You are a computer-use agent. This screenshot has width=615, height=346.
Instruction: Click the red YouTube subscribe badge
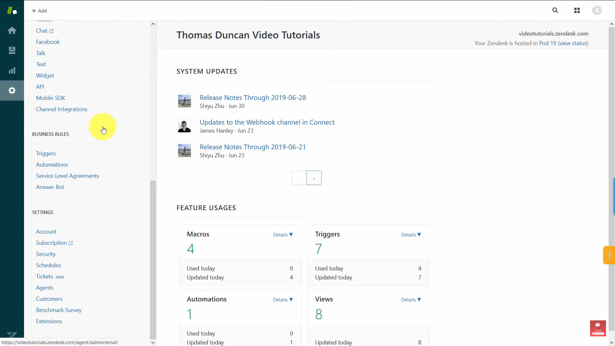(598, 328)
